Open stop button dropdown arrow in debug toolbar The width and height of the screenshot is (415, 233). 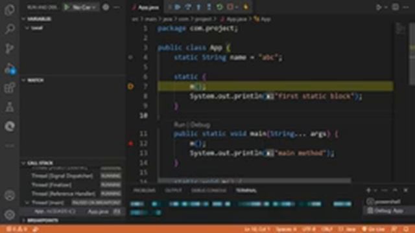point(237,7)
